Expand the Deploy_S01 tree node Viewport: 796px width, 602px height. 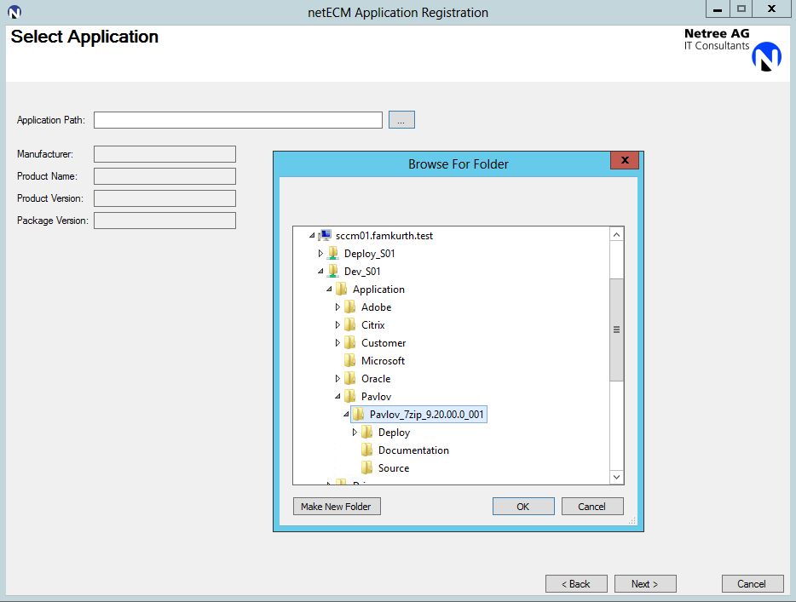tap(320, 254)
